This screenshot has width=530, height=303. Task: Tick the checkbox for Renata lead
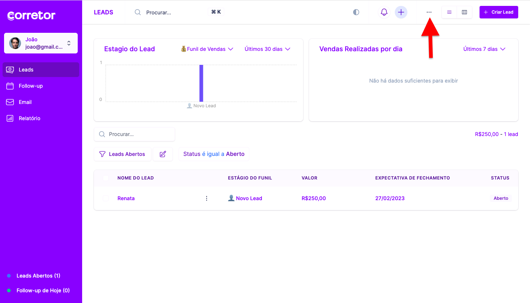106,198
